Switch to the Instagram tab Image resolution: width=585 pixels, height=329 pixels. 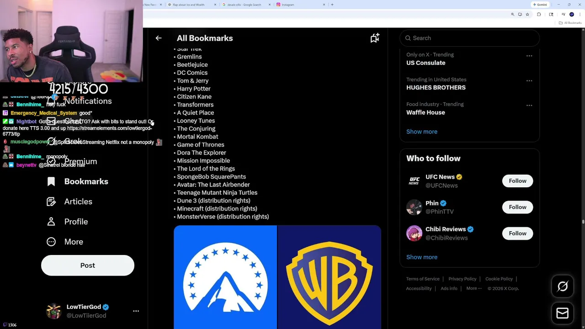301,5
